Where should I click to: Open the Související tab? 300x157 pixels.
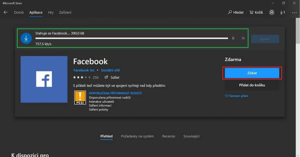191,136
